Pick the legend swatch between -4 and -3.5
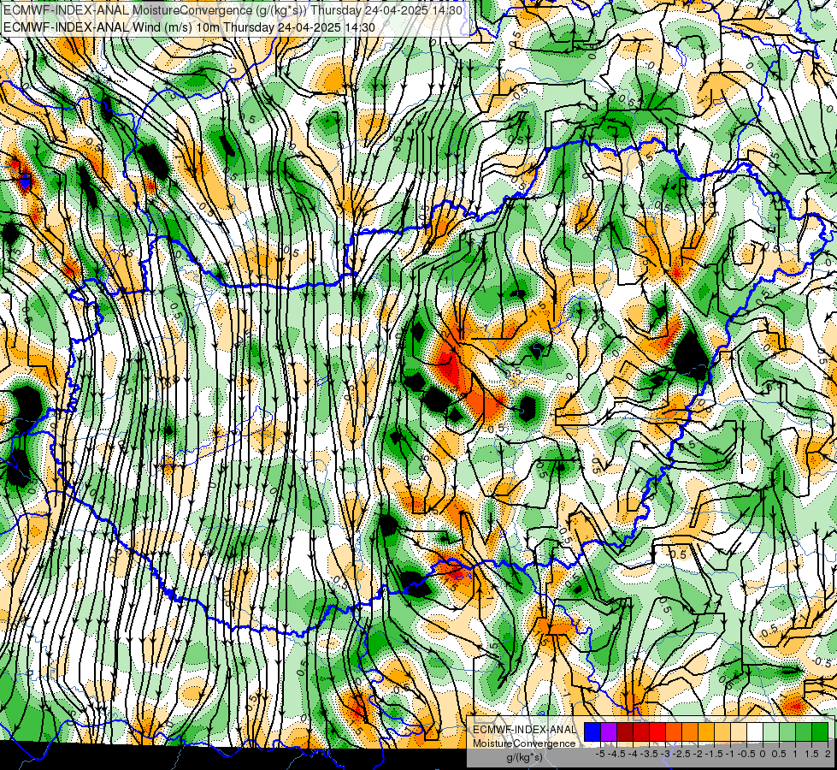This screenshot has width=837, height=770. click(641, 731)
